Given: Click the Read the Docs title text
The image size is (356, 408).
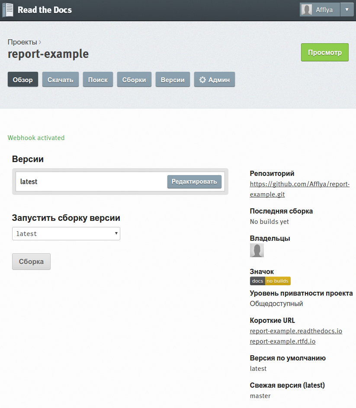Looking at the screenshot, I should click(45, 10).
